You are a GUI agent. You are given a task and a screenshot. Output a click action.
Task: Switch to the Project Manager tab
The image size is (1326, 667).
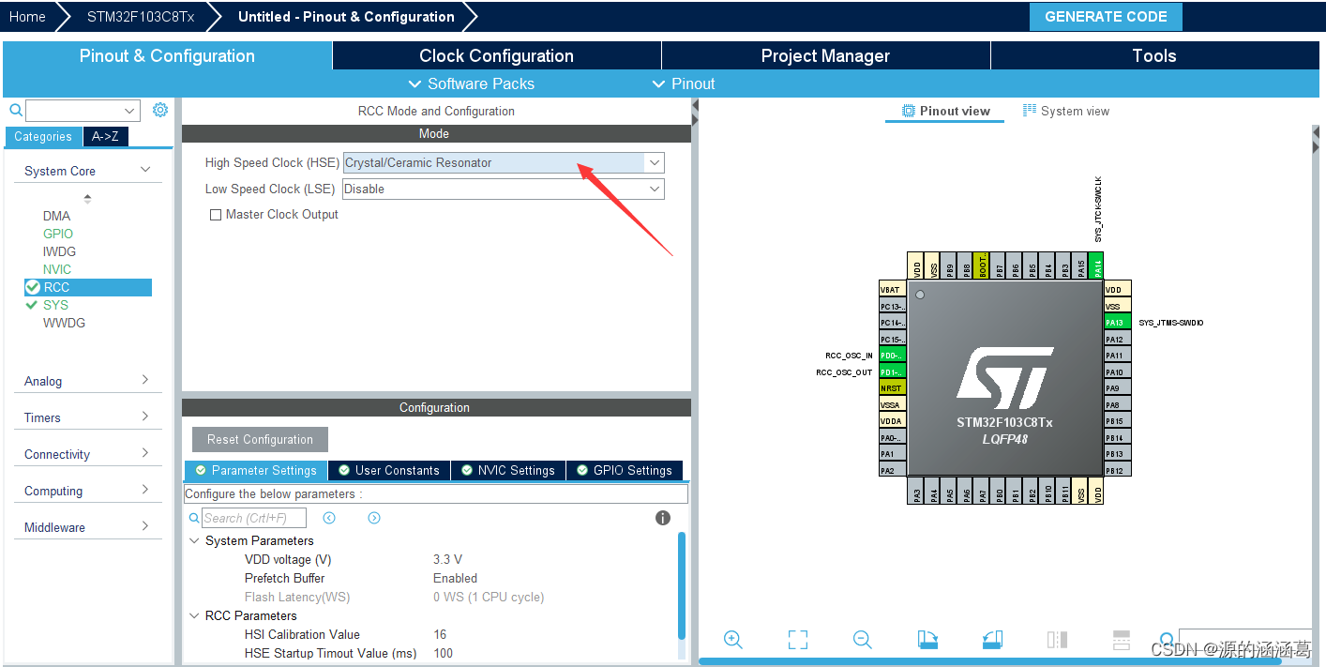[825, 55]
